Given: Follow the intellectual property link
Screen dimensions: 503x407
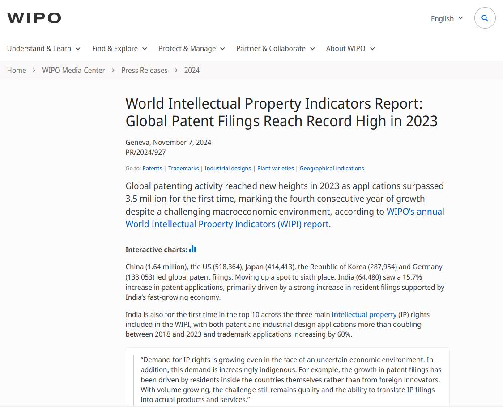Looking at the screenshot, I should click(364, 315).
